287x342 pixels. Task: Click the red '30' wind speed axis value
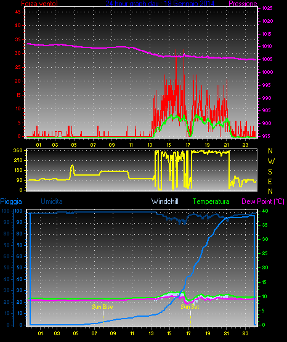click(x=18, y=53)
